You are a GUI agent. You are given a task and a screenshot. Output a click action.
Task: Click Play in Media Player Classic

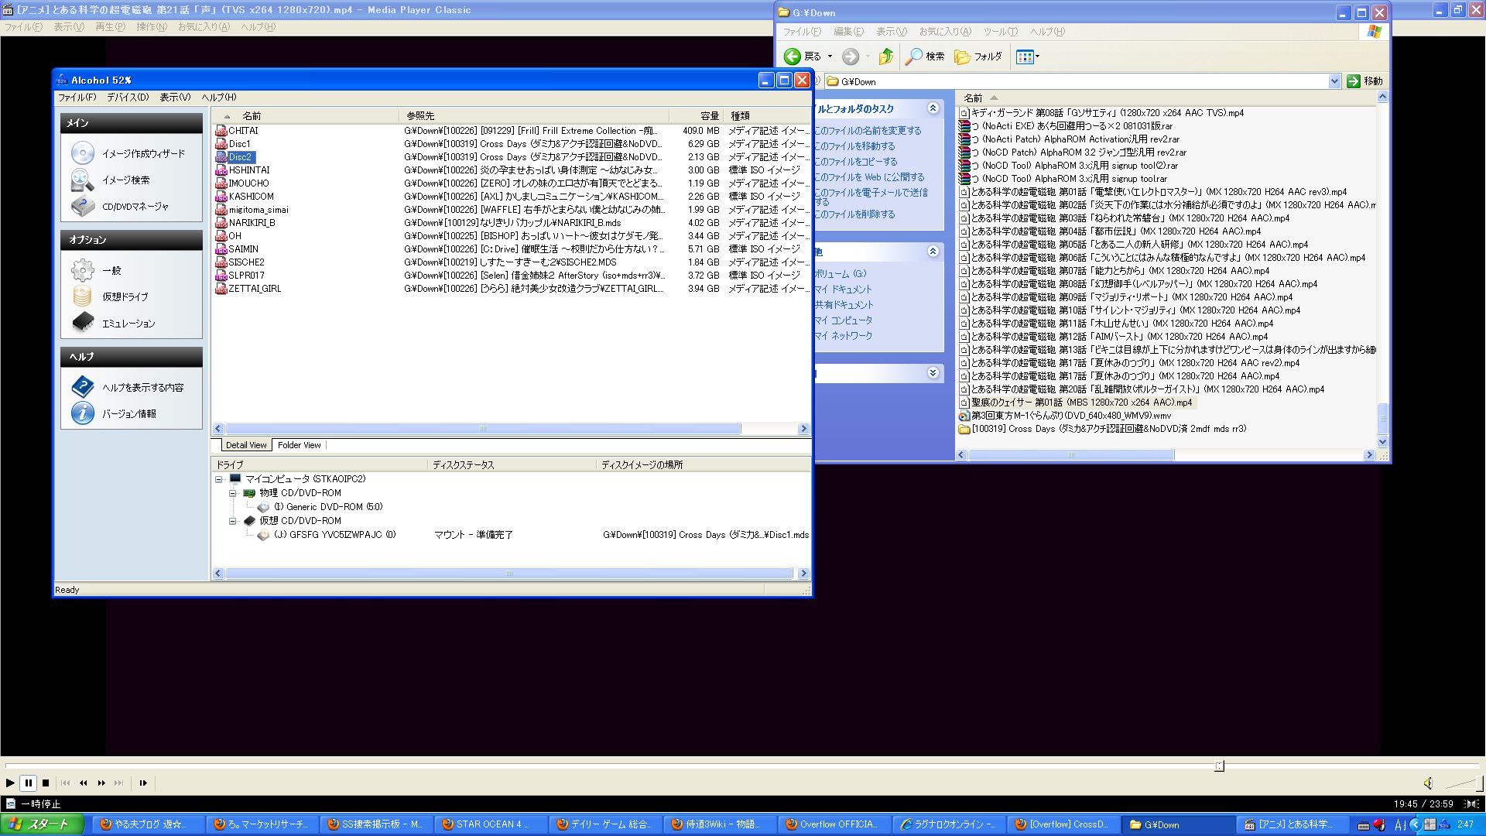tap(10, 783)
